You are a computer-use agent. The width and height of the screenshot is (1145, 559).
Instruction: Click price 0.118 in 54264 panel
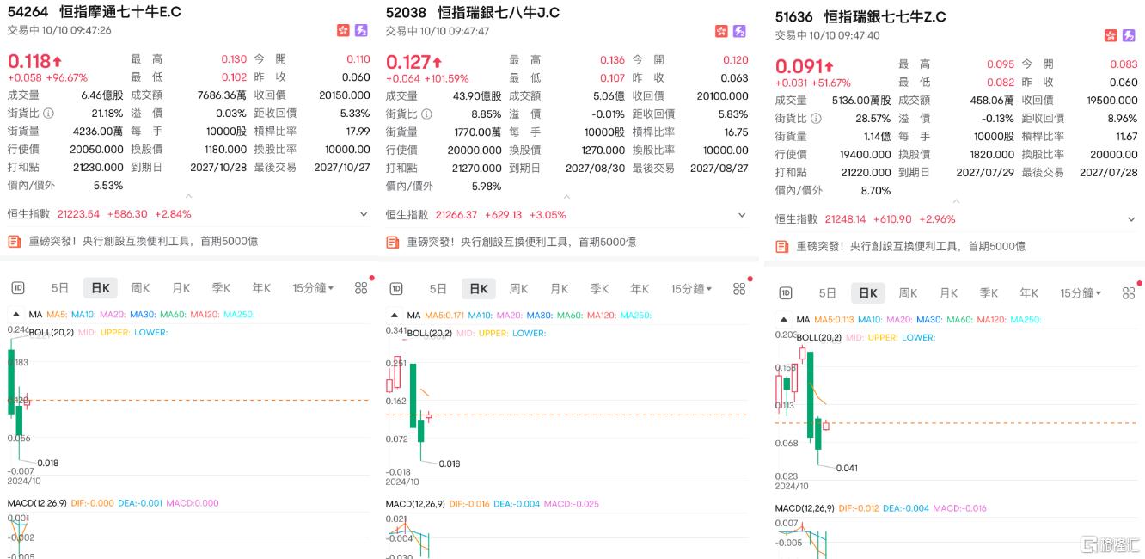pos(29,61)
